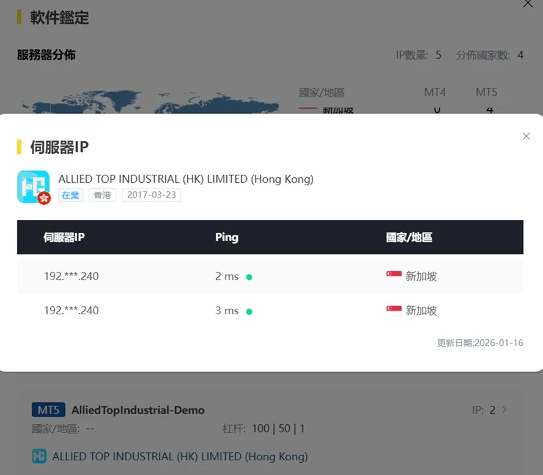This screenshot has width=543, height=475.
Task: Click the small company logo in background list
Action: click(39, 456)
